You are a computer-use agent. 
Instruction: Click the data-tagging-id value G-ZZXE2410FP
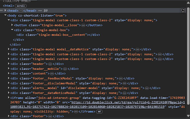coord(125,98)
